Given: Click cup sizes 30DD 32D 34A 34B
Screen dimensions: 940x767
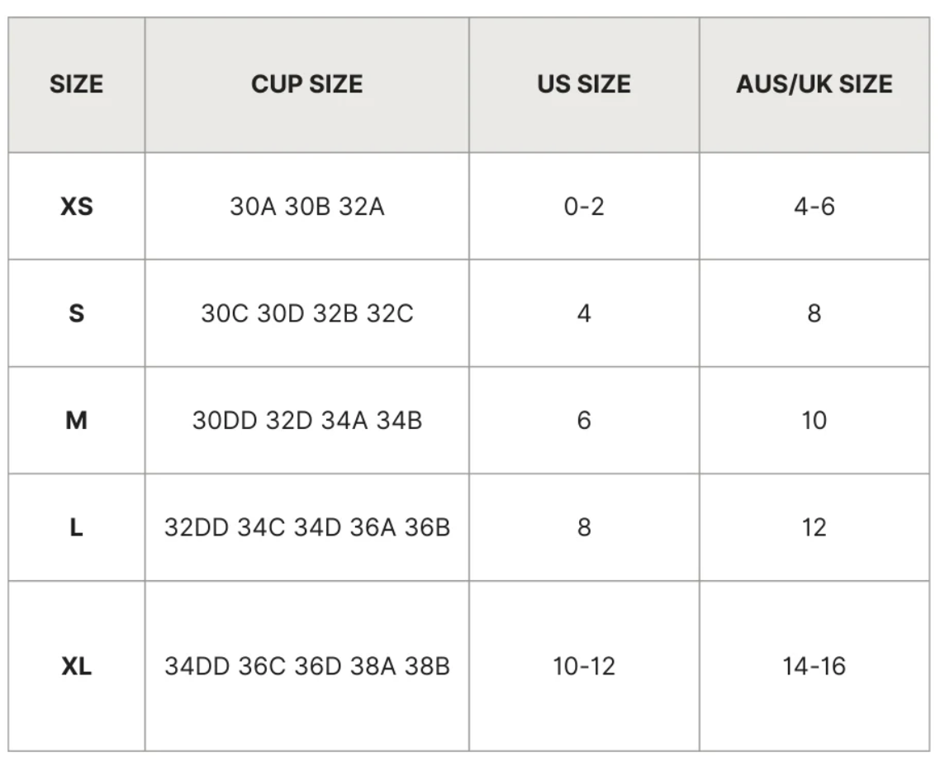Looking at the screenshot, I should [306, 421].
